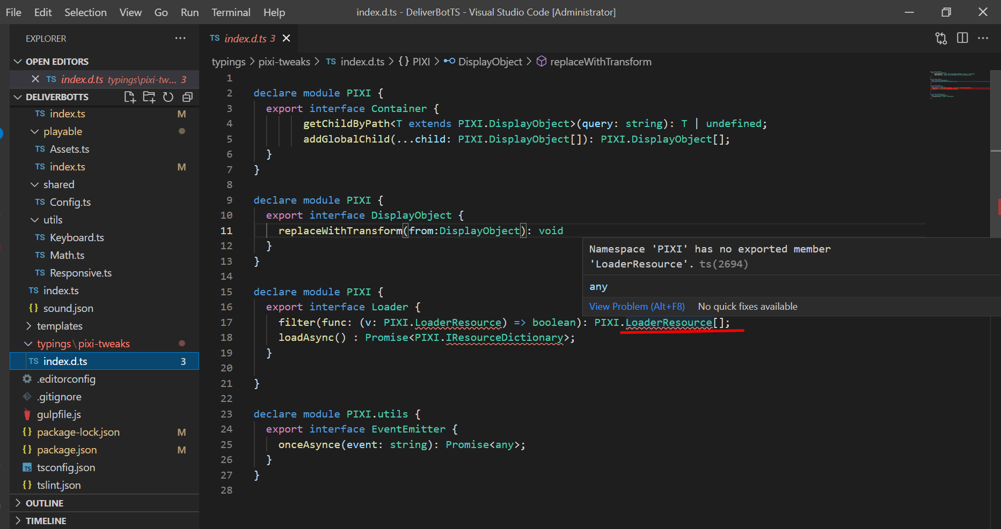
Task: Go to line number 23 in gutter
Action: coord(226,414)
